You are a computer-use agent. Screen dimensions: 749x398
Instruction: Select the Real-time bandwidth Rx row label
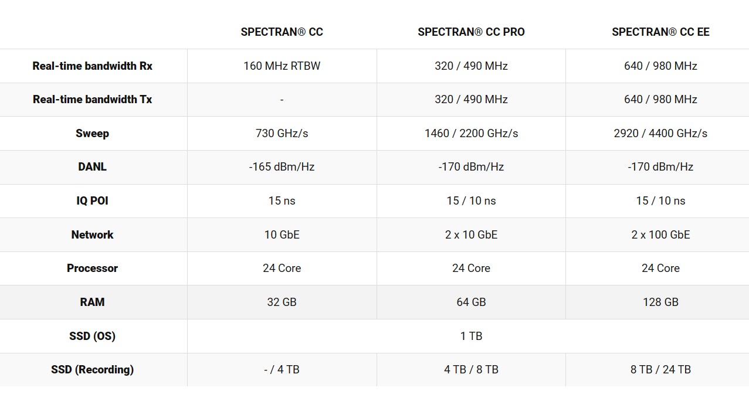click(92, 66)
